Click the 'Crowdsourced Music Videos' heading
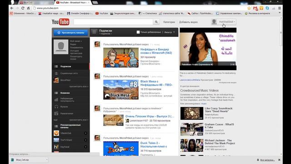The height and width of the screenshot is (164, 291). click(x=199, y=91)
